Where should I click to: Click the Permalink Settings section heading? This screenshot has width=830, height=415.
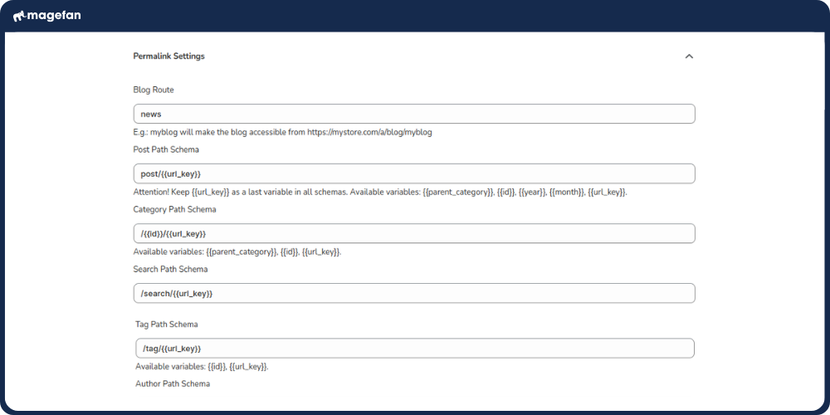(168, 56)
